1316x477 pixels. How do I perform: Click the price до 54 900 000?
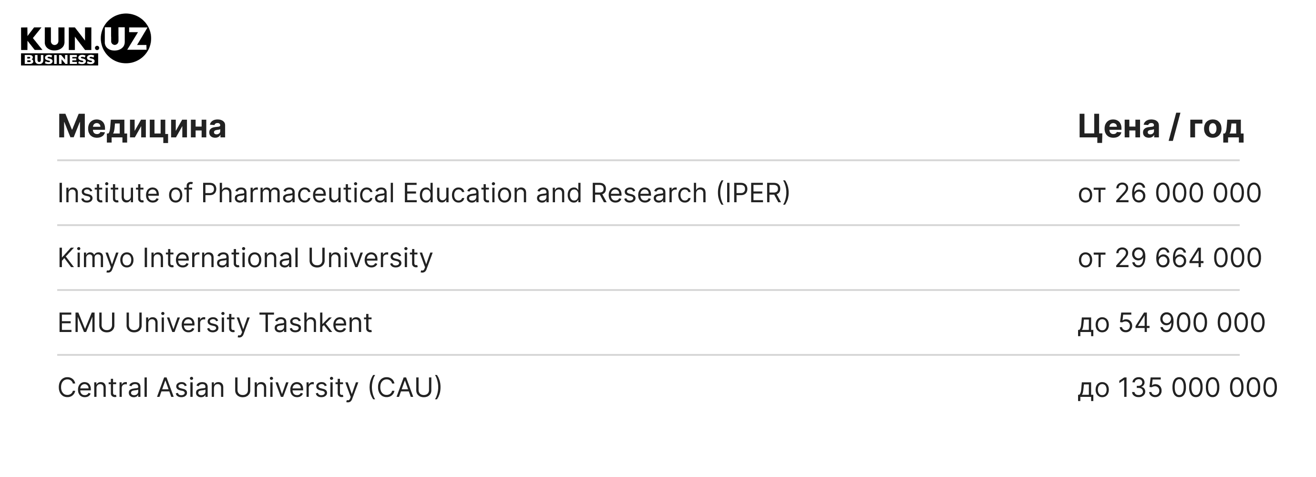click(x=1172, y=323)
